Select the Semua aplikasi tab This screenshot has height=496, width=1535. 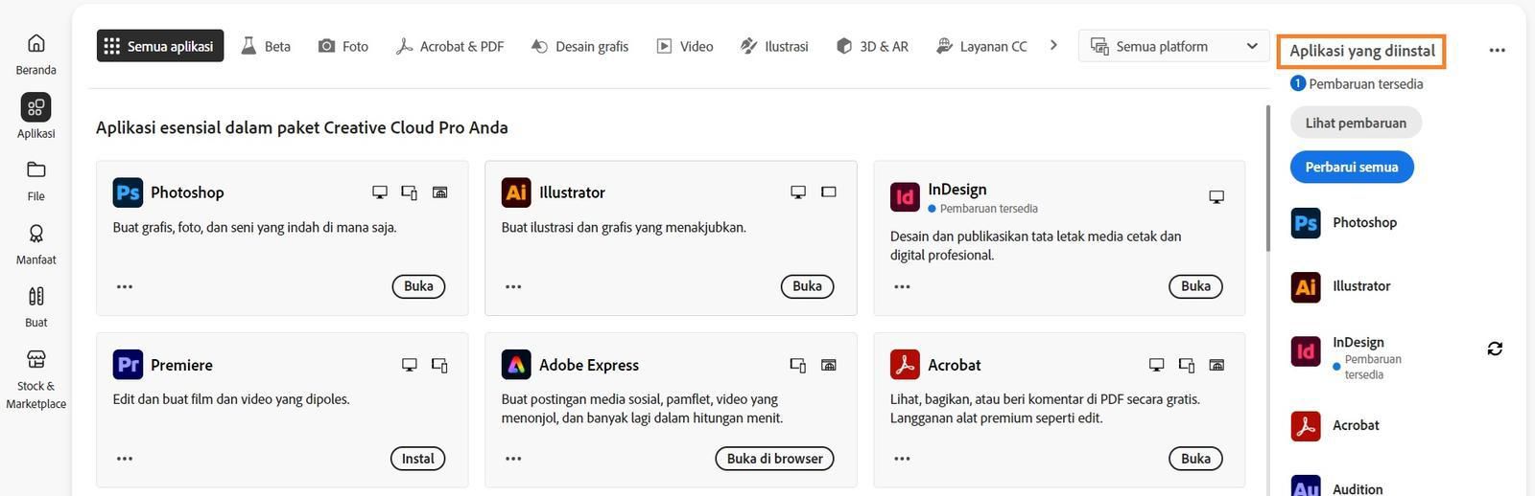click(160, 46)
